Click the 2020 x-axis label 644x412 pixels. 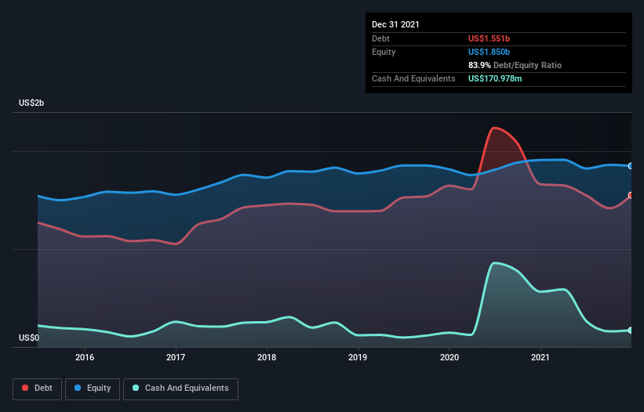click(x=449, y=357)
